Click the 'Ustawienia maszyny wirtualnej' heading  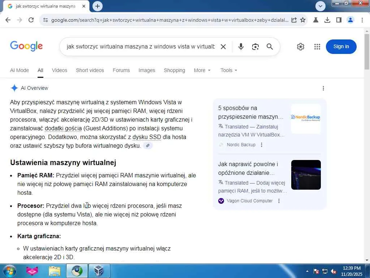(x=63, y=163)
